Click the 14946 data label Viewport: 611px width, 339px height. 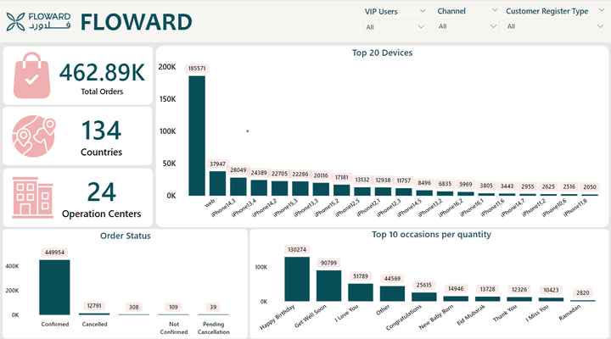456,289
